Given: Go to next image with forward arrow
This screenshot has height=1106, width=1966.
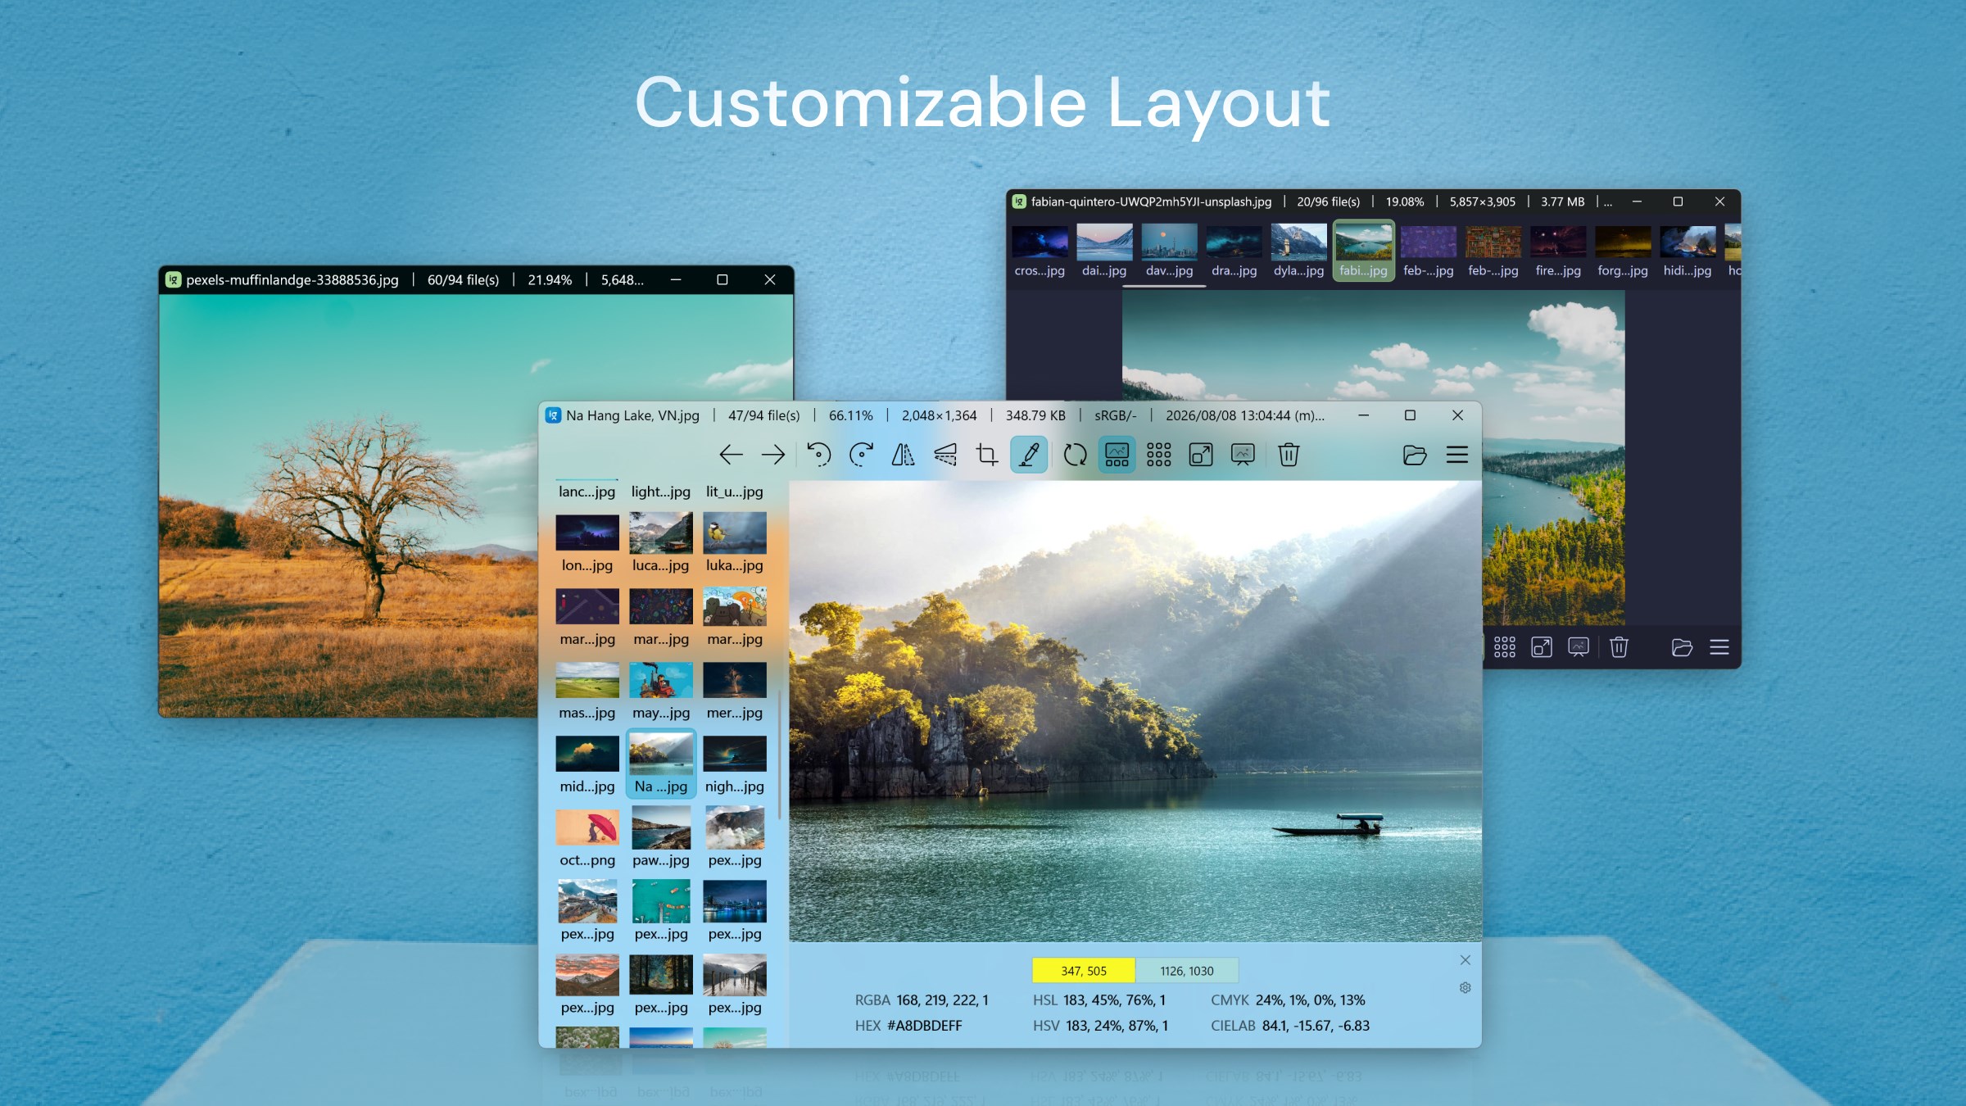Looking at the screenshot, I should pos(772,455).
